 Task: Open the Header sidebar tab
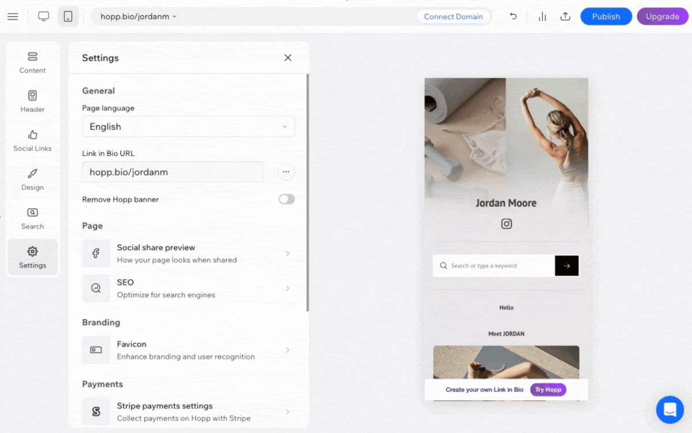[32, 102]
